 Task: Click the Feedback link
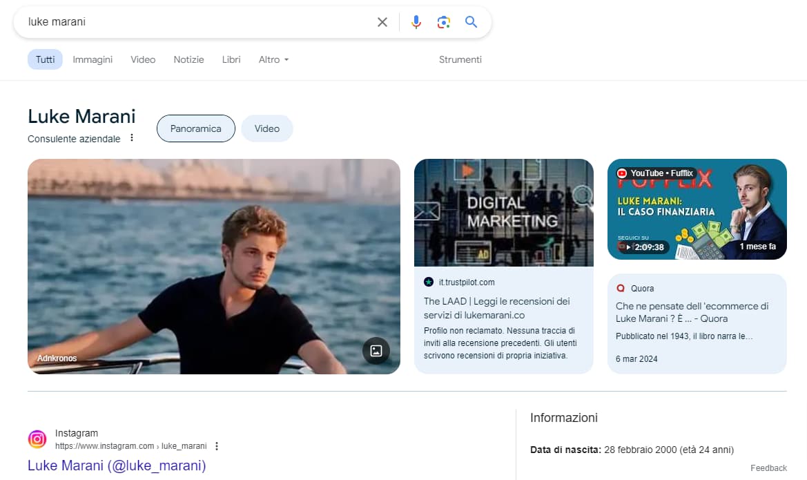(x=768, y=468)
